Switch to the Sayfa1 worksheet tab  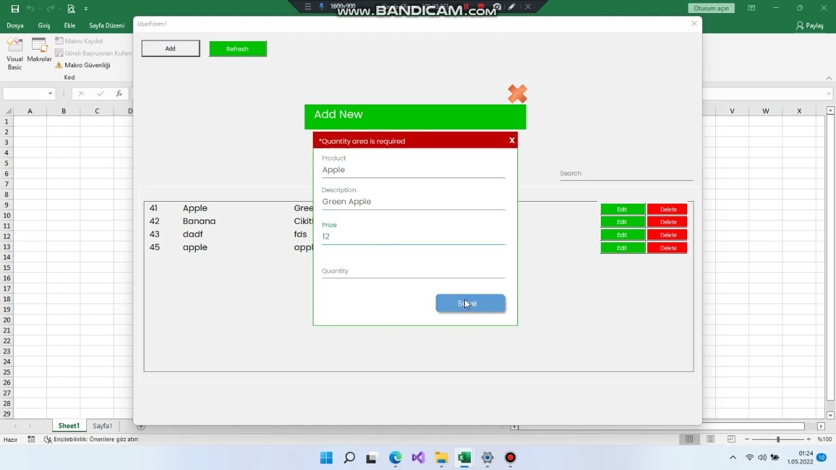pyautogui.click(x=102, y=426)
